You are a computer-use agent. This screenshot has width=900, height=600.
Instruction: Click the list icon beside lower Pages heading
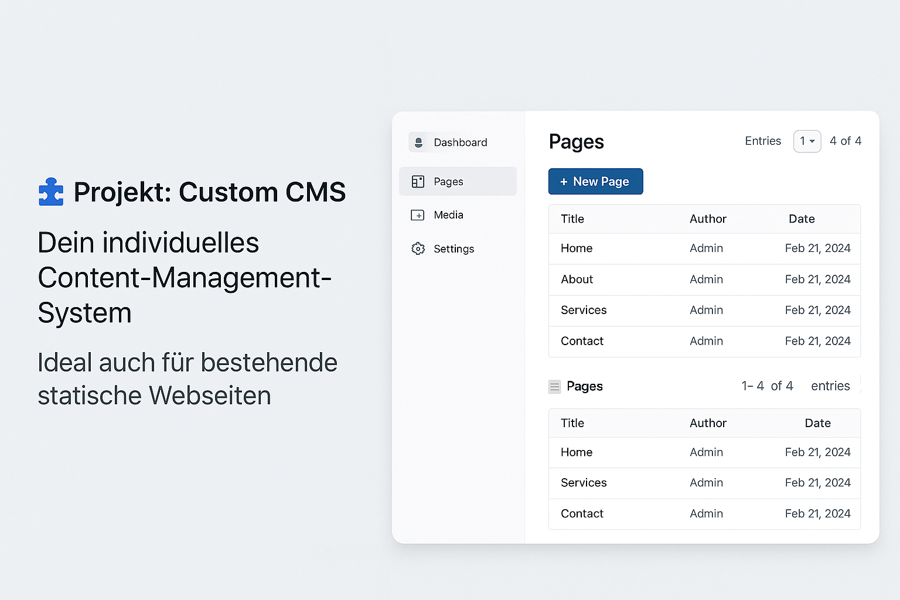(554, 386)
